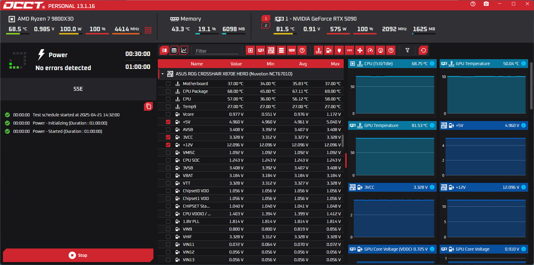Collapse the ASUS ROG CROSSHAIR X870E HERO group
Screen dimensions: 534x265
pyautogui.click(x=162, y=74)
